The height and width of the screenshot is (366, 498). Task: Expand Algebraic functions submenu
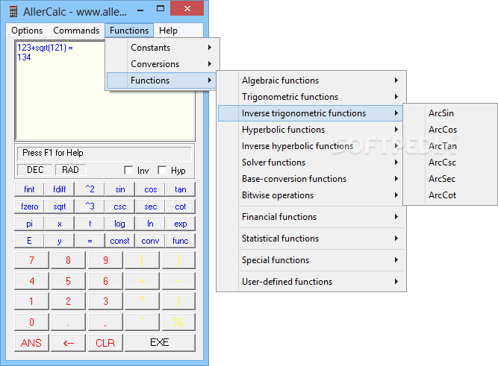pyautogui.click(x=311, y=81)
